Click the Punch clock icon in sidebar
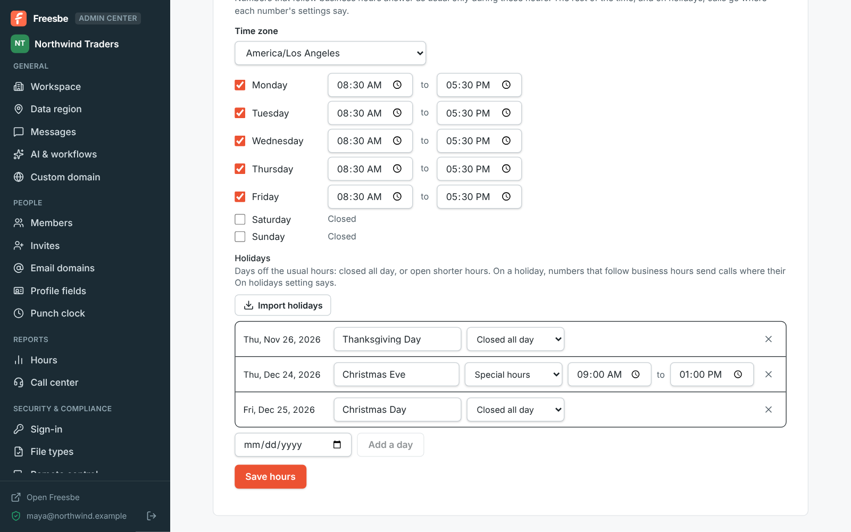Image resolution: width=851 pixels, height=532 pixels. click(x=19, y=313)
